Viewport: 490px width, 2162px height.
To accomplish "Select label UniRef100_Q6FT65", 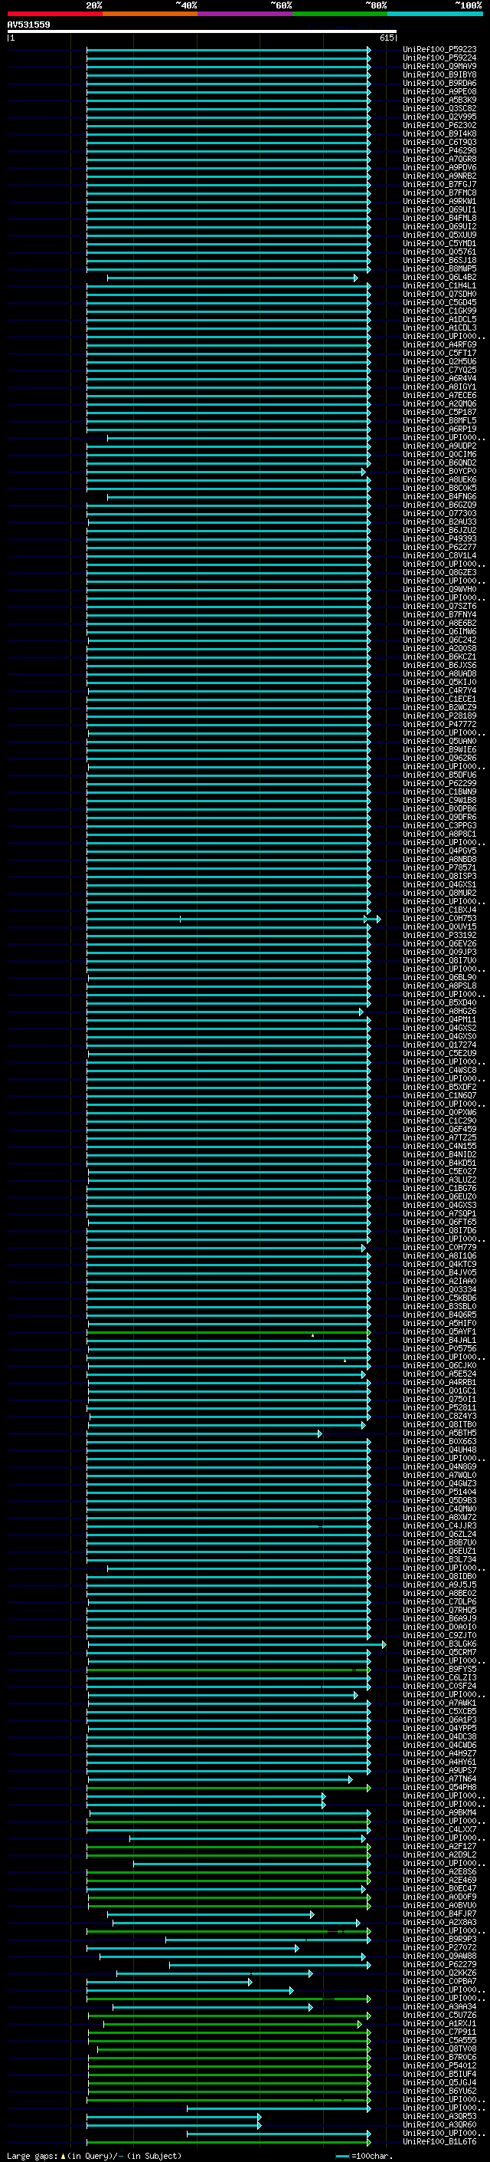I will point(439,1222).
